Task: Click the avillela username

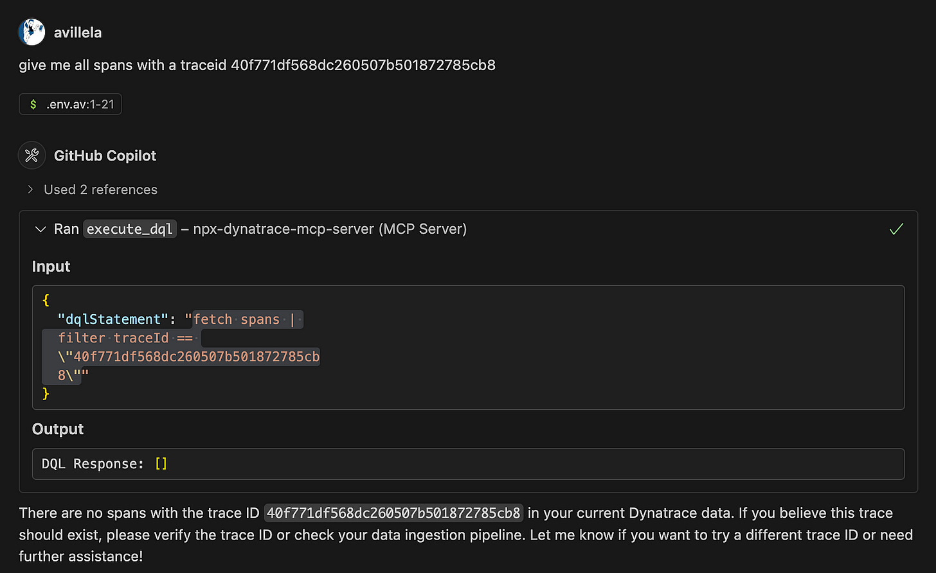Action: [x=78, y=33]
